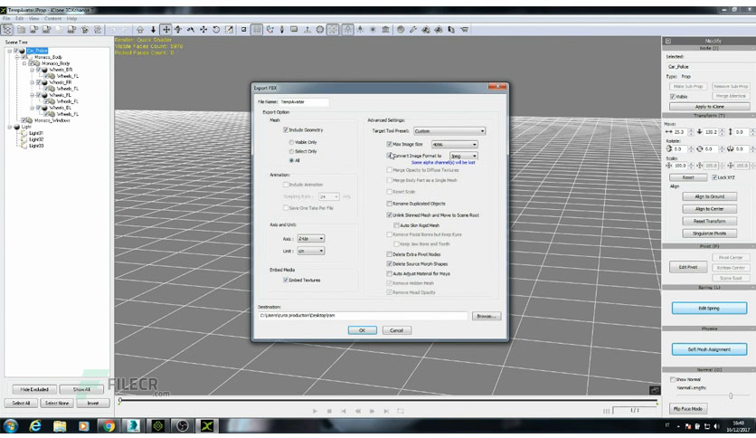Viewport: 756px width, 438px height.
Task: Enable Auto Adjust Material for Maya
Action: click(389, 273)
